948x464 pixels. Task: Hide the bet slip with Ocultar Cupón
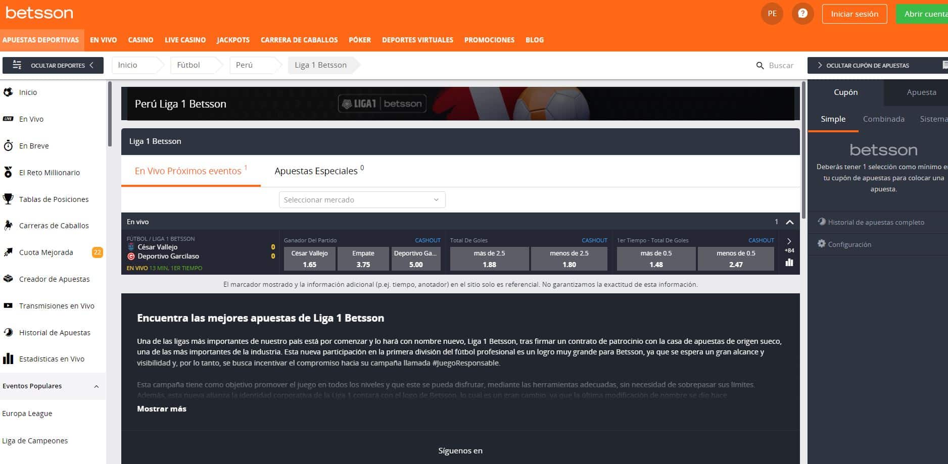(878, 65)
